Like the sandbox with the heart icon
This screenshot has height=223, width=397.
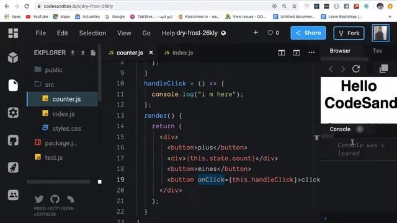click(270, 33)
